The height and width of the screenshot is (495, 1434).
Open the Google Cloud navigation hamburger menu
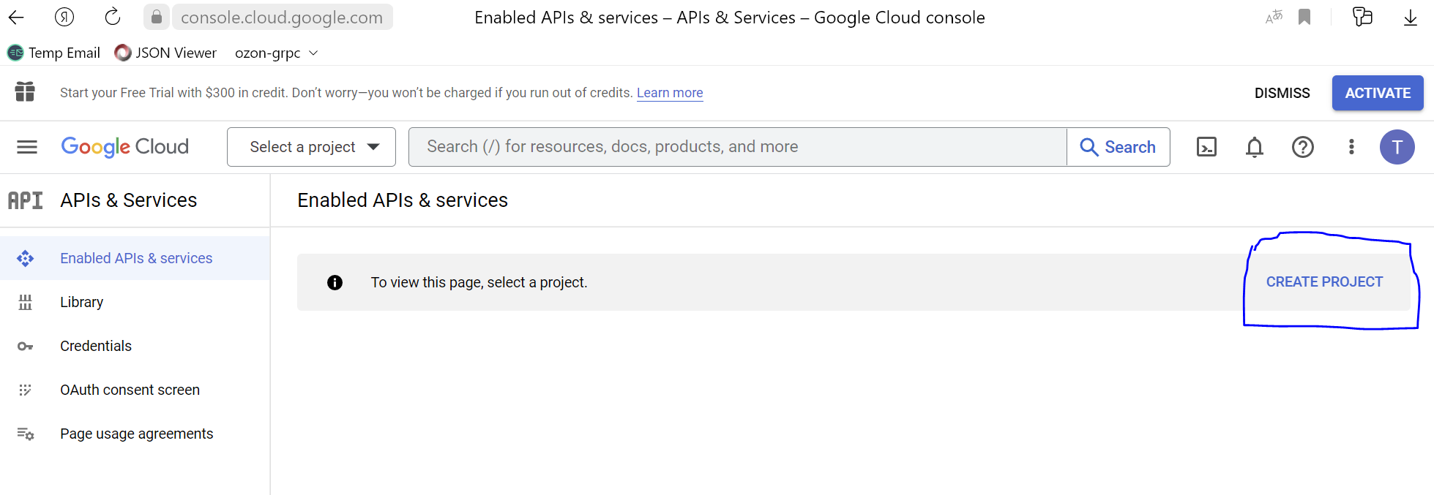[x=27, y=147]
